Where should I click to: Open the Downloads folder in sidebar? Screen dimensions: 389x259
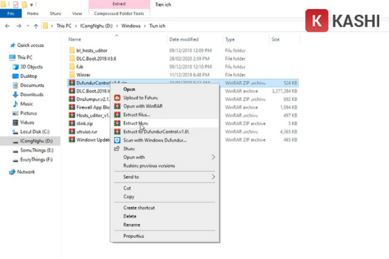coord(30,94)
